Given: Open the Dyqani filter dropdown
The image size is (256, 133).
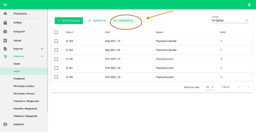Looking at the screenshot, I should click(x=230, y=21).
